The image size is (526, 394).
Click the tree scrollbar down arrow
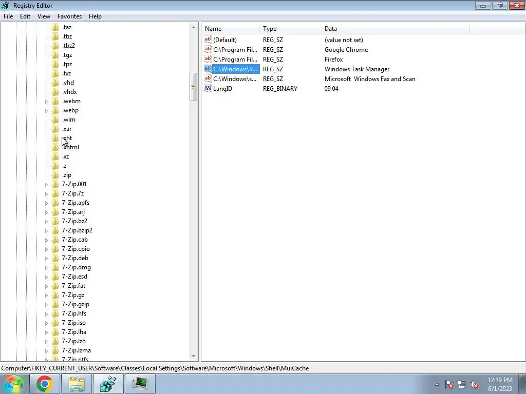(x=194, y=357)
